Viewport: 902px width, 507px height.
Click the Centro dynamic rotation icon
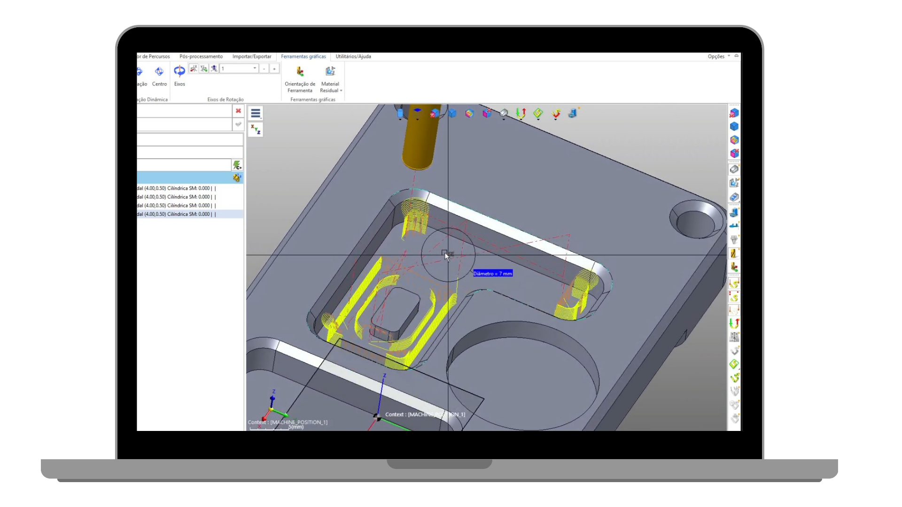[x=159, y=71]
